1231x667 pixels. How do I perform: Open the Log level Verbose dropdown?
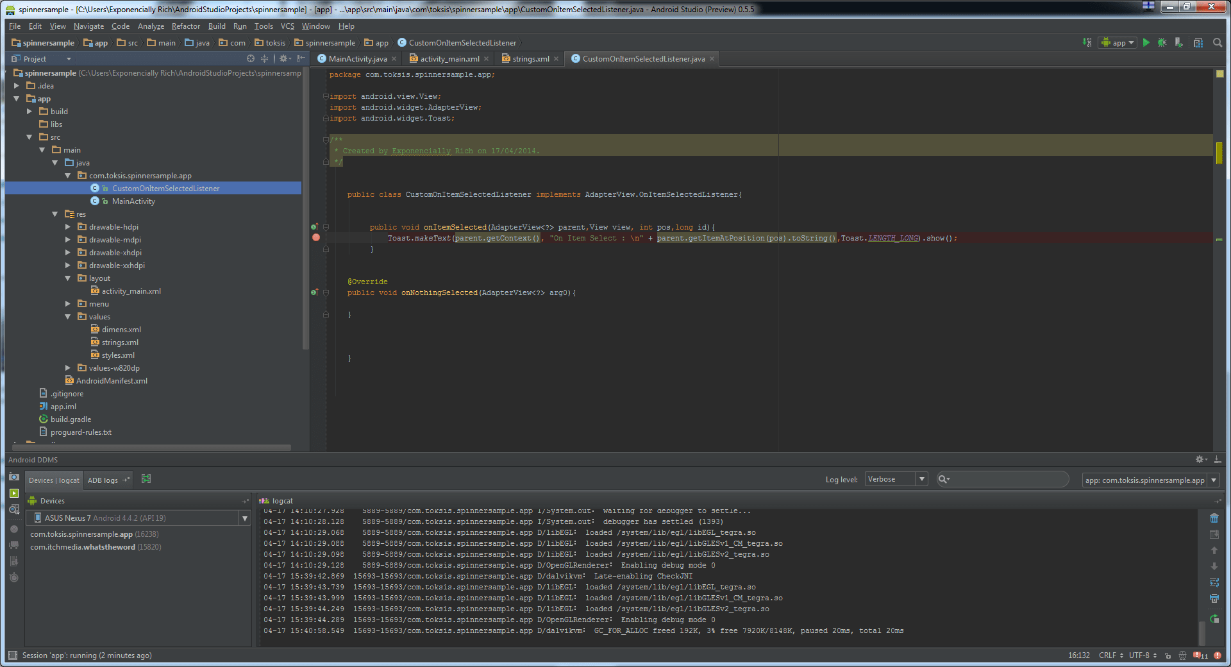896,479
